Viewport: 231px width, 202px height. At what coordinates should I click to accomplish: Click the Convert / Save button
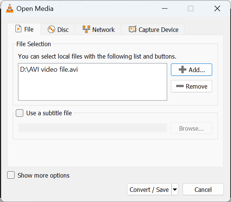(x=149, y=189)
